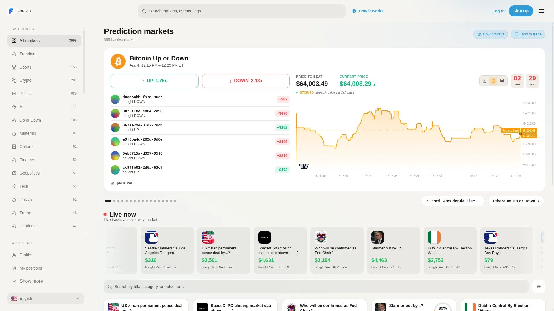Screen dimensions: 554x311
Task: Click the Log In link
Action: (x=499, y=11)
